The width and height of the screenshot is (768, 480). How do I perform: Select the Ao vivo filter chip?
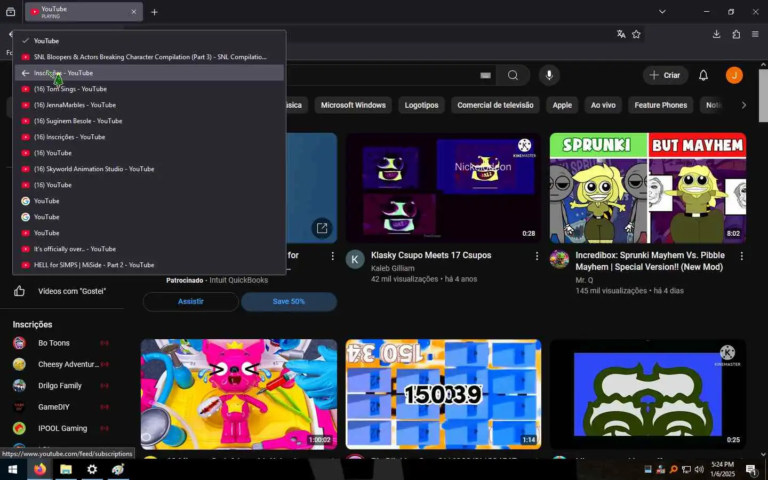(x=603, y=105)
